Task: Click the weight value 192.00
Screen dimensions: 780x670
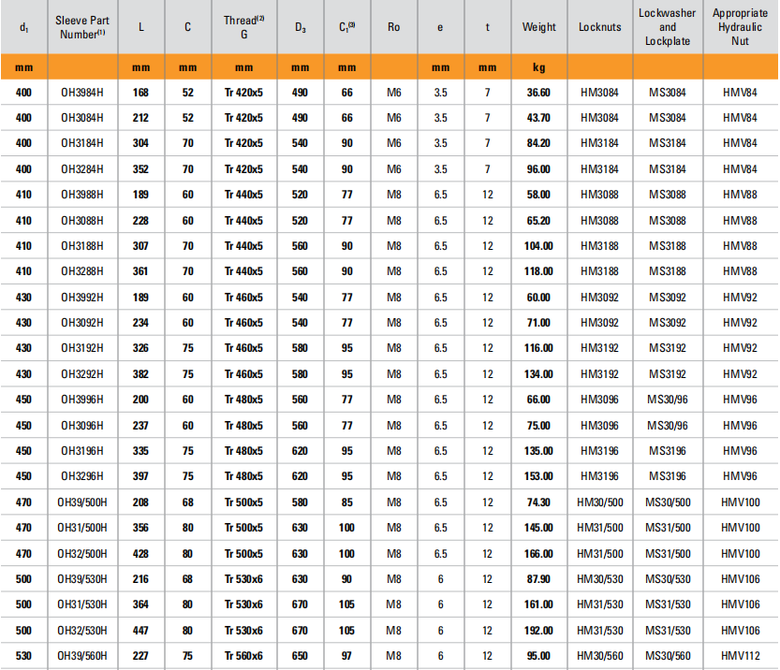Action: (538, 630)
